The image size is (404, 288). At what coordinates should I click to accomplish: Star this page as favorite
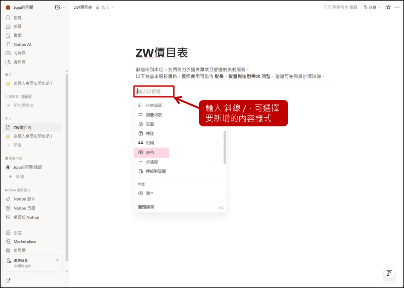[388, 7]
